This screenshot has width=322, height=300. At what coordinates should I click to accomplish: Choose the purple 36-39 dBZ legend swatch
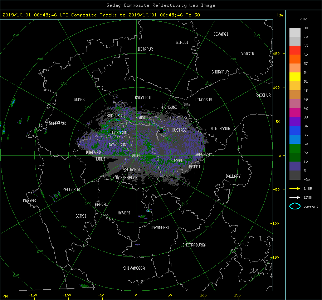click(x=295, y=121)
